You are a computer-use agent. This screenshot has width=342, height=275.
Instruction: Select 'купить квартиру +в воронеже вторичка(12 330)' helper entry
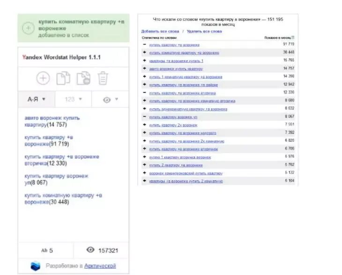pyautogui.click(x=62, y=160)
